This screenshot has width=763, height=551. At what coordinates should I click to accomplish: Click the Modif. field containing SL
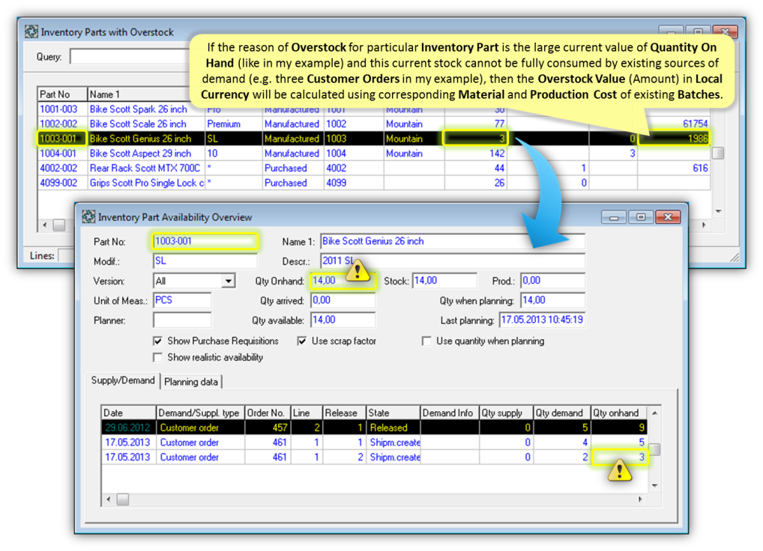(205, 261)
